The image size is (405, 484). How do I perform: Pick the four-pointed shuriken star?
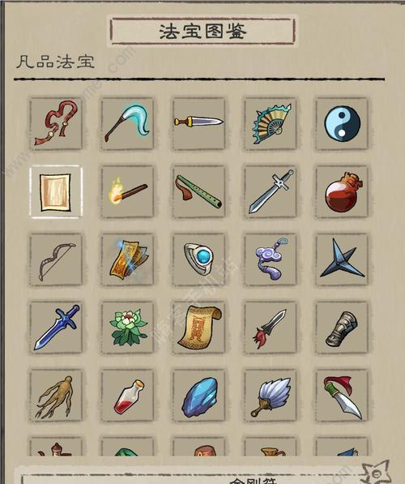point(342,259)
